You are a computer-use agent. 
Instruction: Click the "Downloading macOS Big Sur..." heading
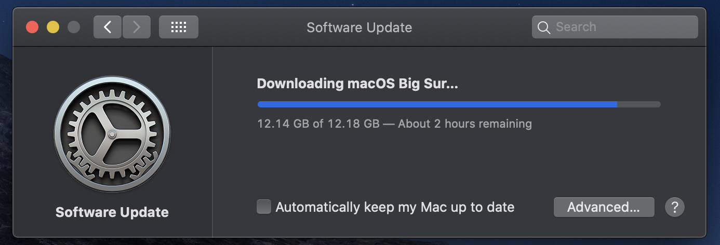pos(357,84)
